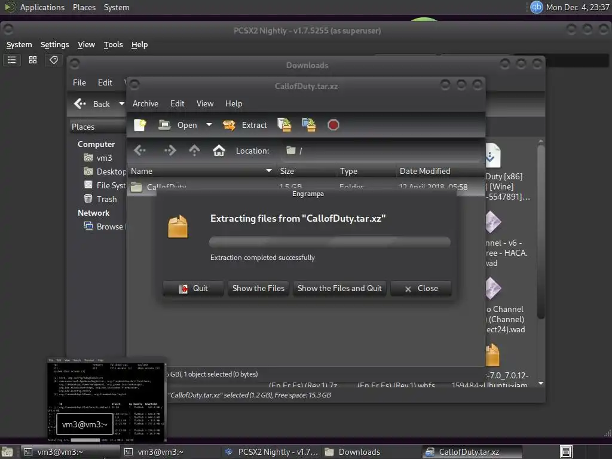
Task: Open the System menu in top panel
Action: click(117, 7)
